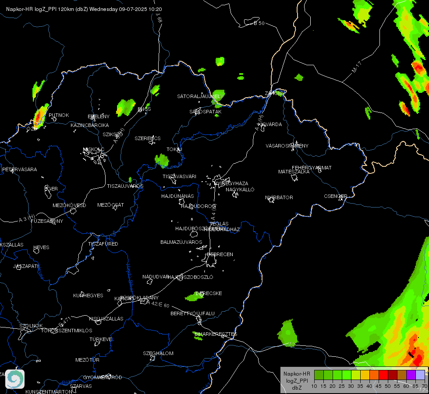The height and width of the screenshot is (394, 429).
Task: Select the bright red 45-50 dBZ legend swatch
Action: point(383,375)
